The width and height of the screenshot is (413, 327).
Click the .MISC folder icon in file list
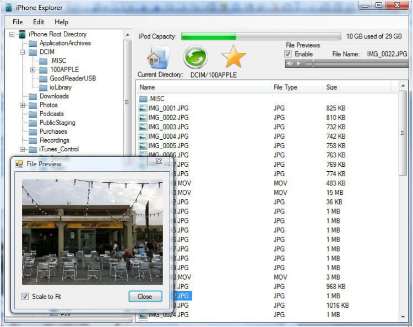click(143, 99)
